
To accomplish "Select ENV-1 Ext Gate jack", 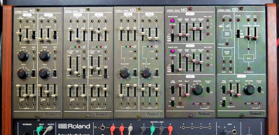I will [172, 27].
